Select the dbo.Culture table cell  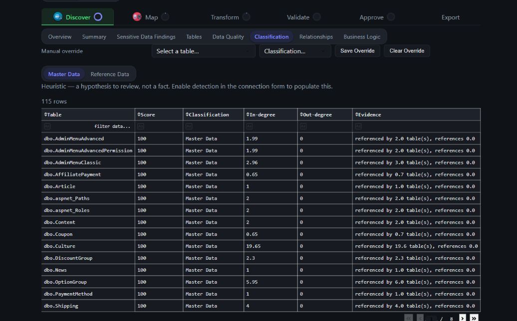[x=88, y=246]
